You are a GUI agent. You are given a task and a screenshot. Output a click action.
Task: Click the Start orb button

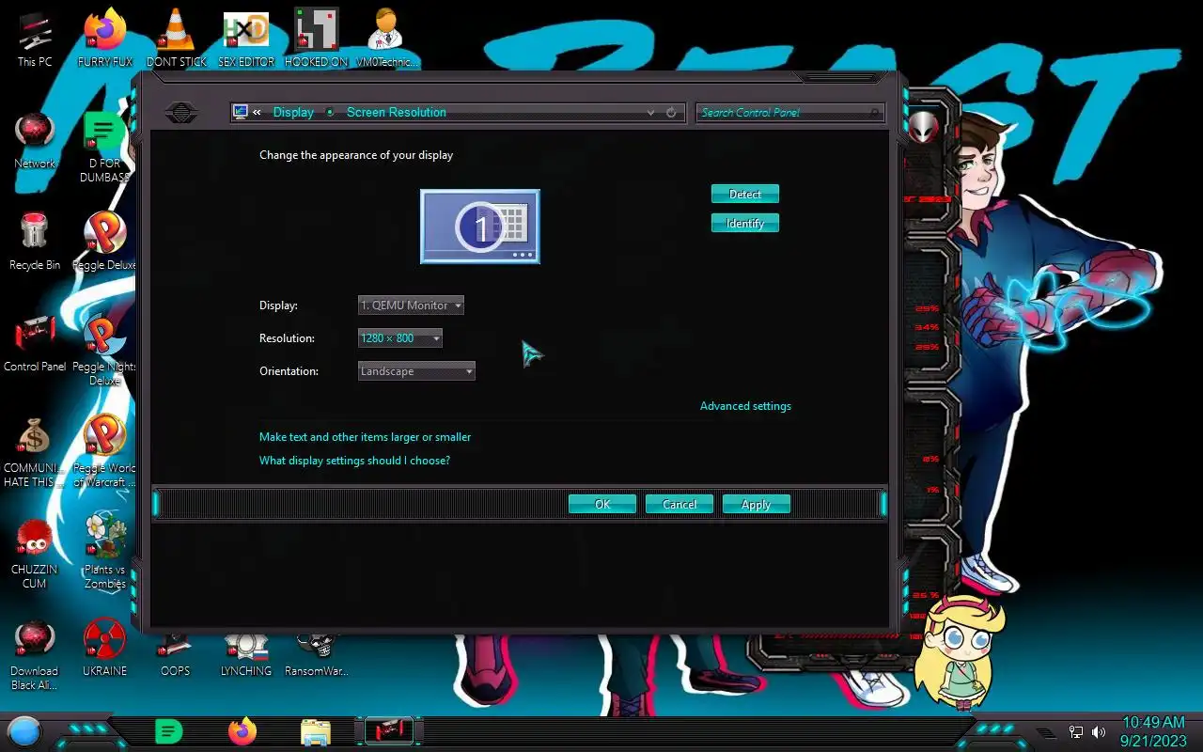click(24, 730)
